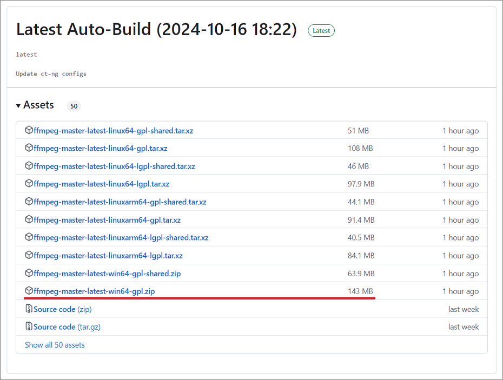
Task: Download ffmpeg-master-latest-win64-gpl.zip
Action: pyautogui.click(x=94, y=291)
